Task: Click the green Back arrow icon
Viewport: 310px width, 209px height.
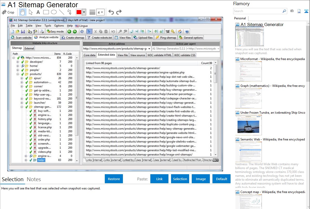Action: 69,31
